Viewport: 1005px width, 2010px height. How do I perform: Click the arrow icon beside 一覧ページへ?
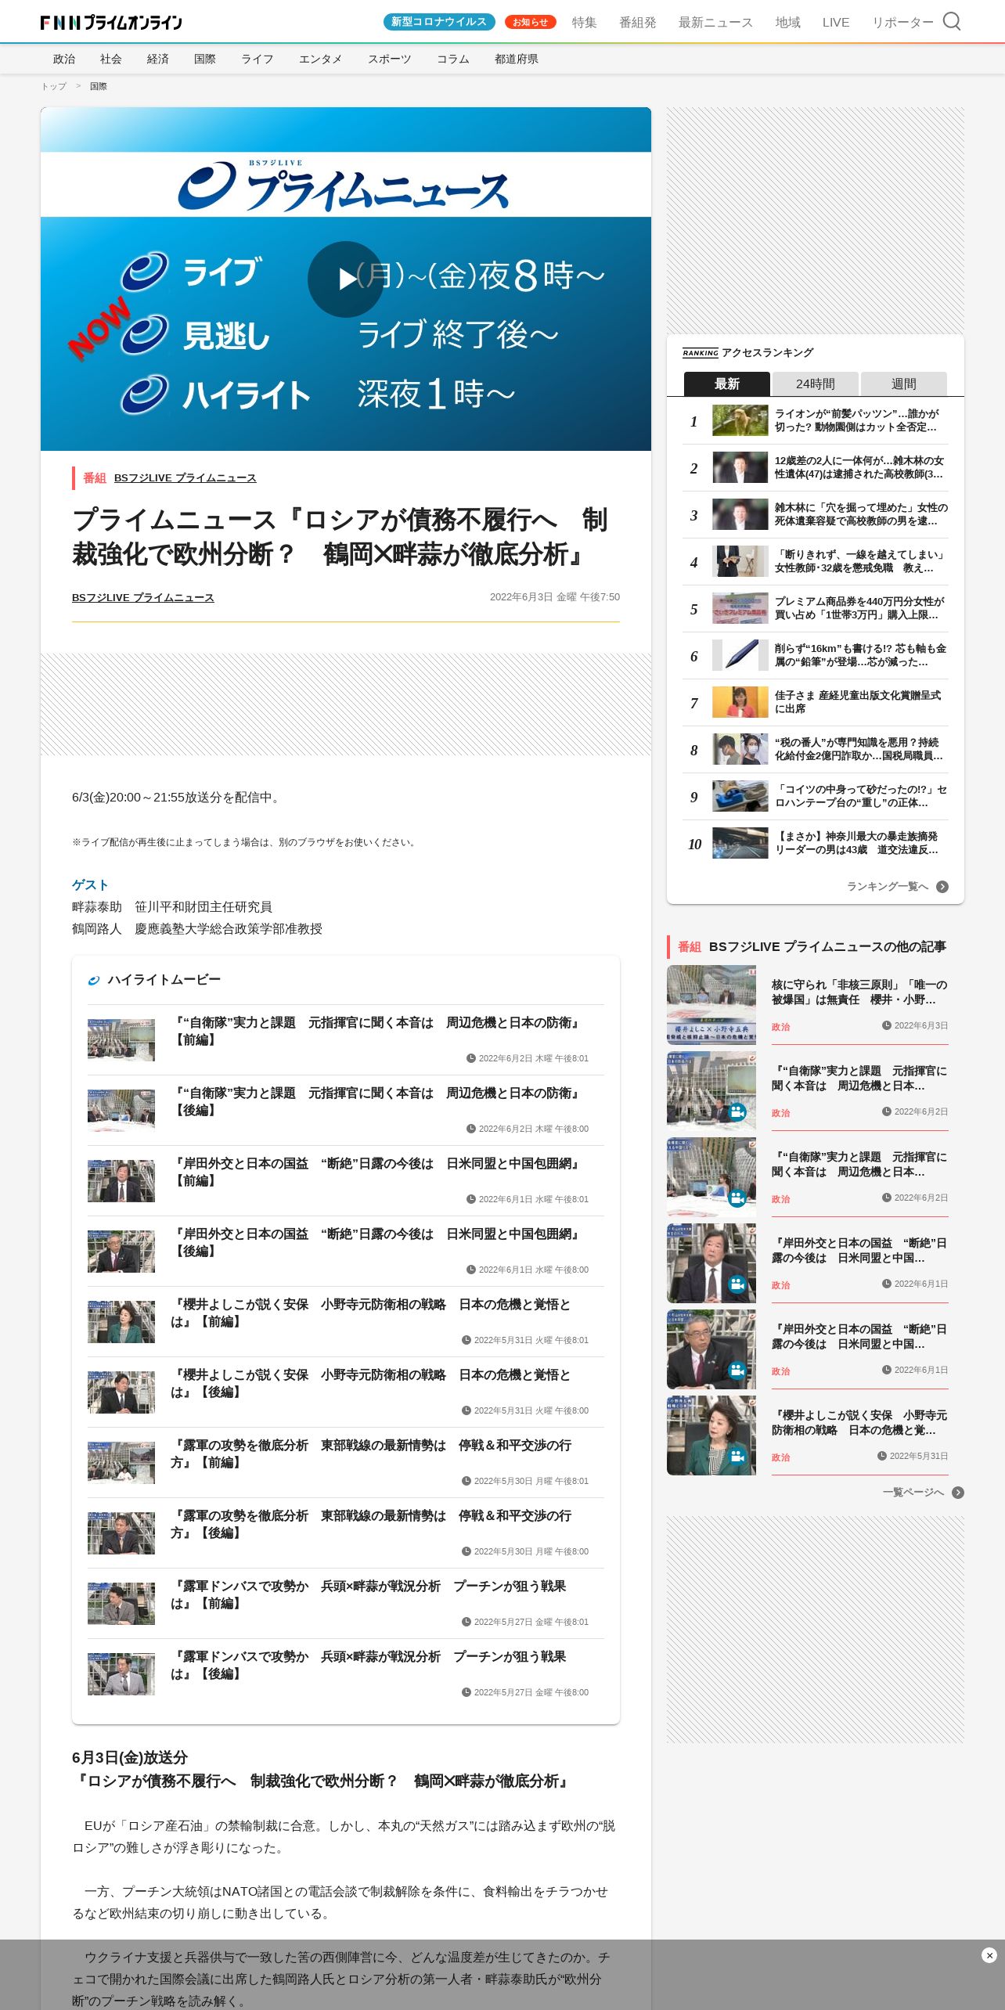958,1493
